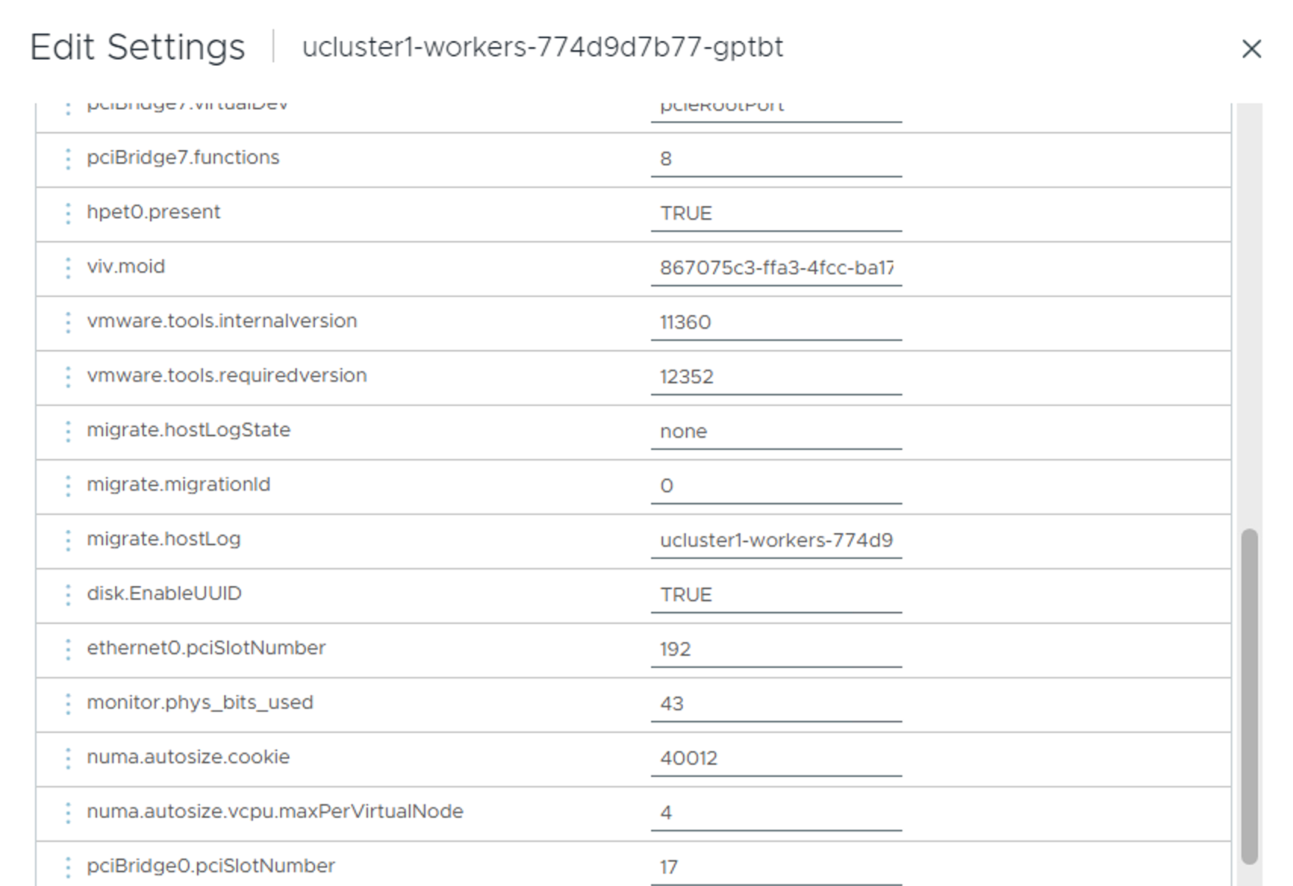Screen dimensions: 1293x886
Task: Click the row handle icon beside hpet0.present
Action: click(x=68, y=214)
